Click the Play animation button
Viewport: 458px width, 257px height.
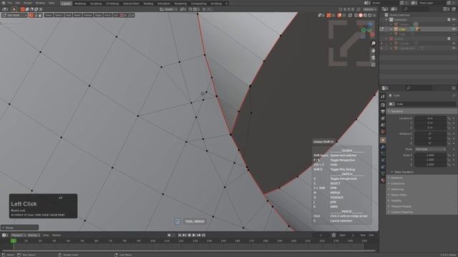pyautogui.click(x=194, y=235)
